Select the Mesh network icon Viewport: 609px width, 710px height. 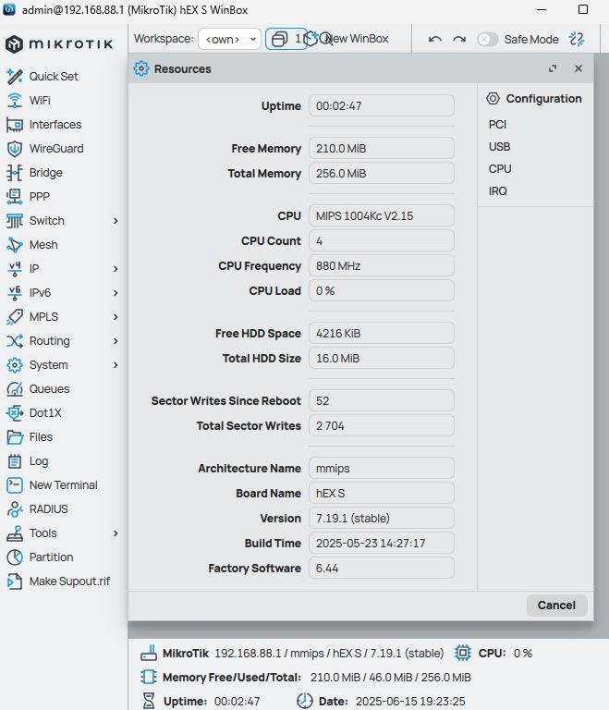pos(15,244)
